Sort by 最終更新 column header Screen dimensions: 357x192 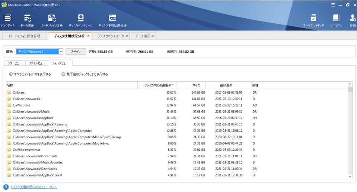point(229,85)
